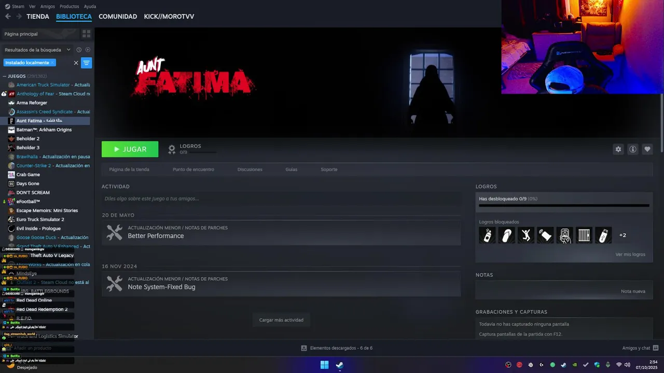Add Aunt Fatima to favorites heart icon
Screen dimensions: 664x373
coord(647,149)
